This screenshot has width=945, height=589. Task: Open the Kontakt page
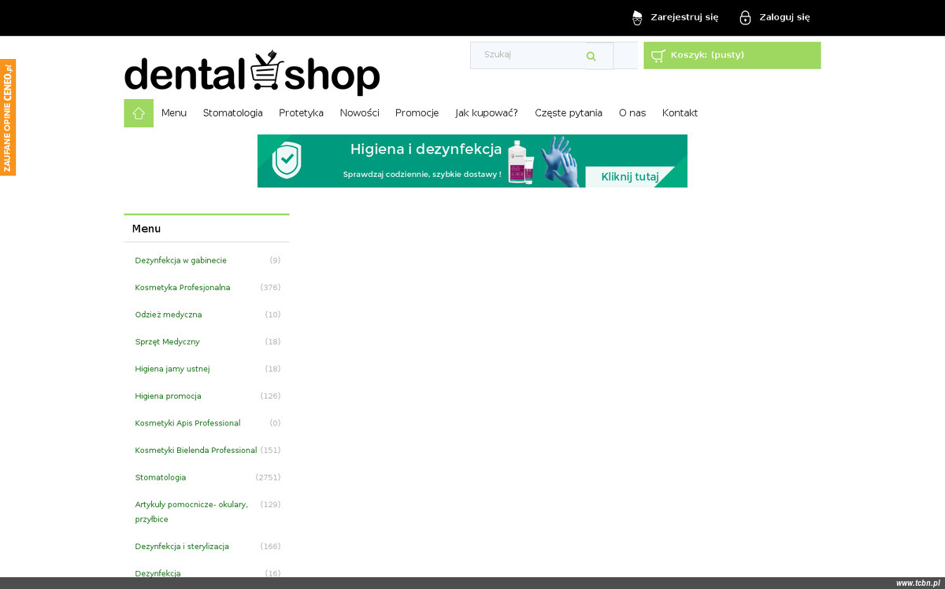[x=680, y=112]
